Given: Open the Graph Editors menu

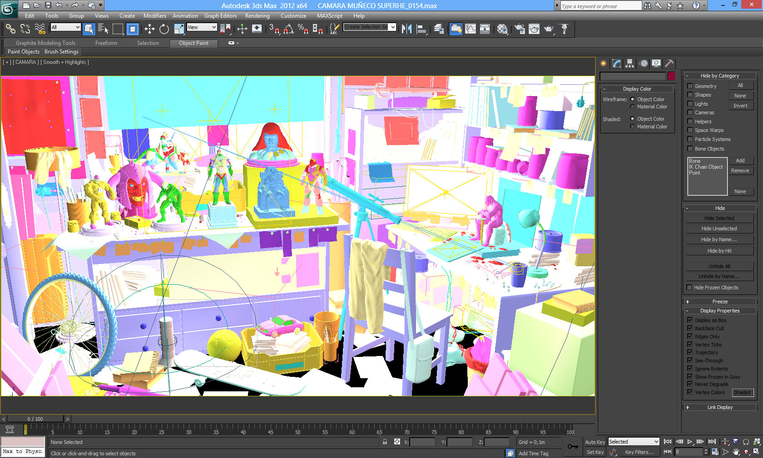Looking at the screenshot, I should (x=220, y=15).
